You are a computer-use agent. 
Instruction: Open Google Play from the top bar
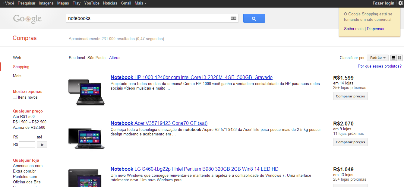[76, 3]
